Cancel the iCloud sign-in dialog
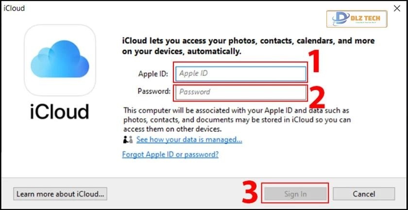The width and height of the screenshot is (408, 210). click(x=364, y=194)
